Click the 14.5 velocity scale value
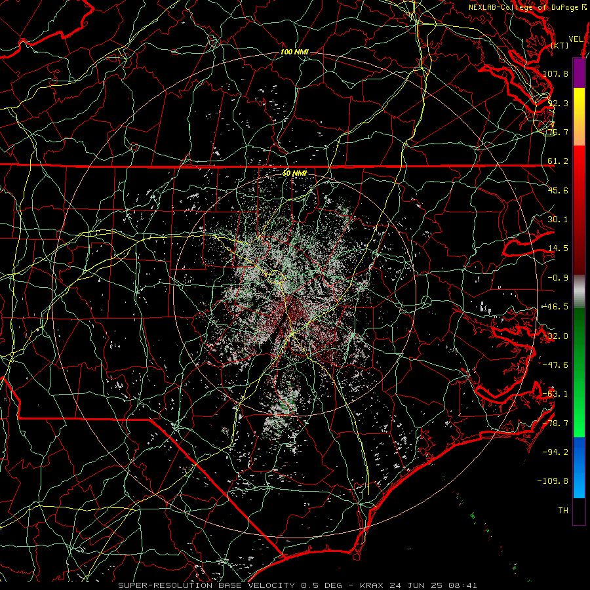This screenshot has width=590, height=590. pyautogui.click(x=558, y=248)
